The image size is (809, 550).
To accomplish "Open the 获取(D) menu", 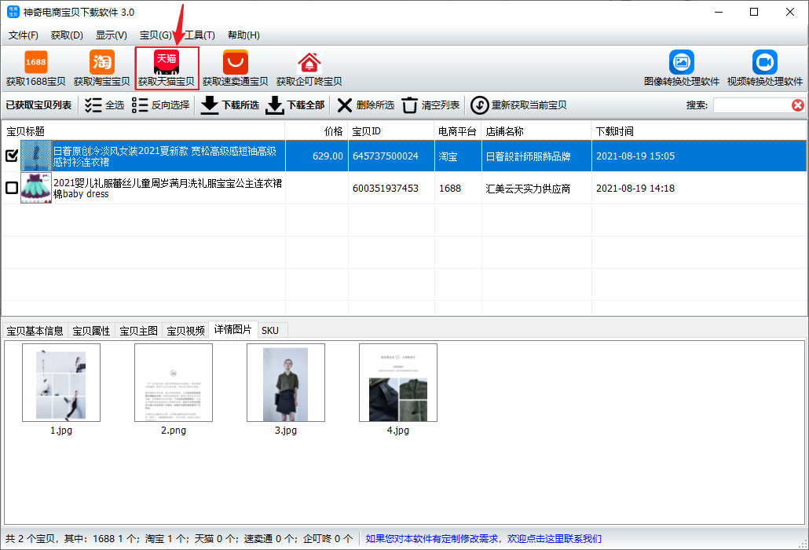I will click(x=67, y=35).
